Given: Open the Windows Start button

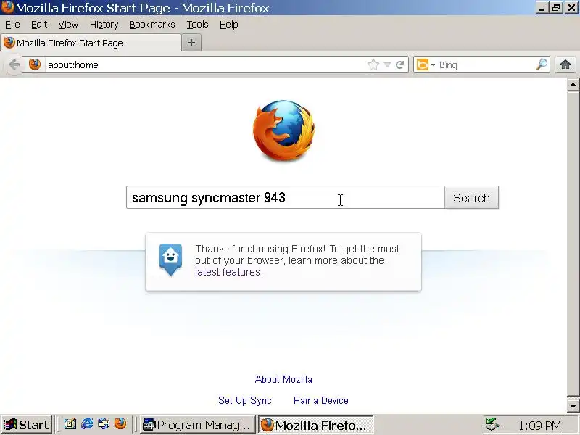Looking at the screenshot, I should (26, 424).
